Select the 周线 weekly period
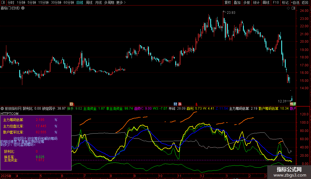 [89, 3]
